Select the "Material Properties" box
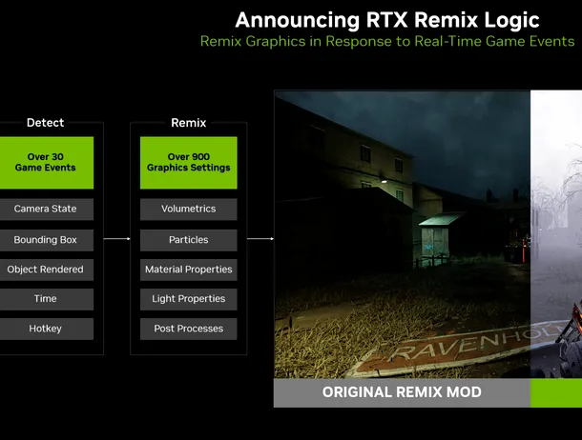 tap(189, 270)
